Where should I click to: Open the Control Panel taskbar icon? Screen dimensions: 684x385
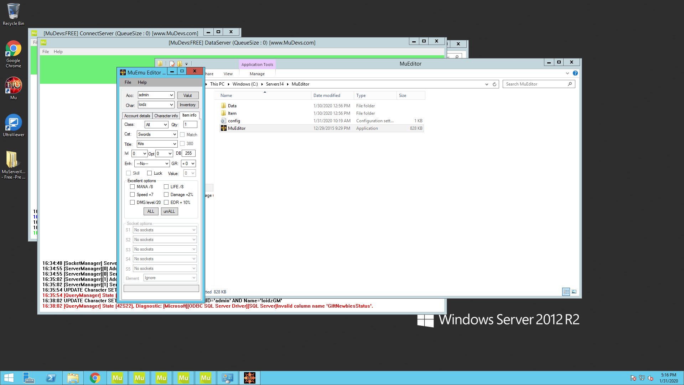coord(228,378)
